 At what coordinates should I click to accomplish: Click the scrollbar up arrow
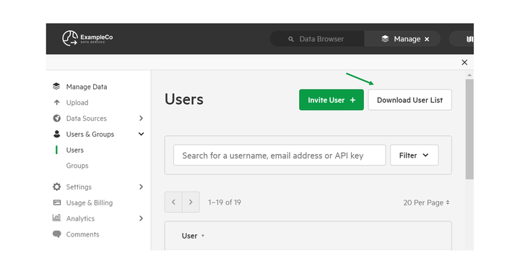click(x=469, y=75)
